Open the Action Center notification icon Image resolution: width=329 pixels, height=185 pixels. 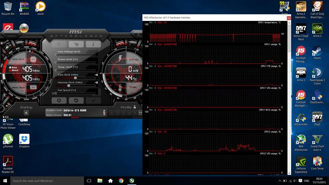pyautogui.click(x=300, y=180)
